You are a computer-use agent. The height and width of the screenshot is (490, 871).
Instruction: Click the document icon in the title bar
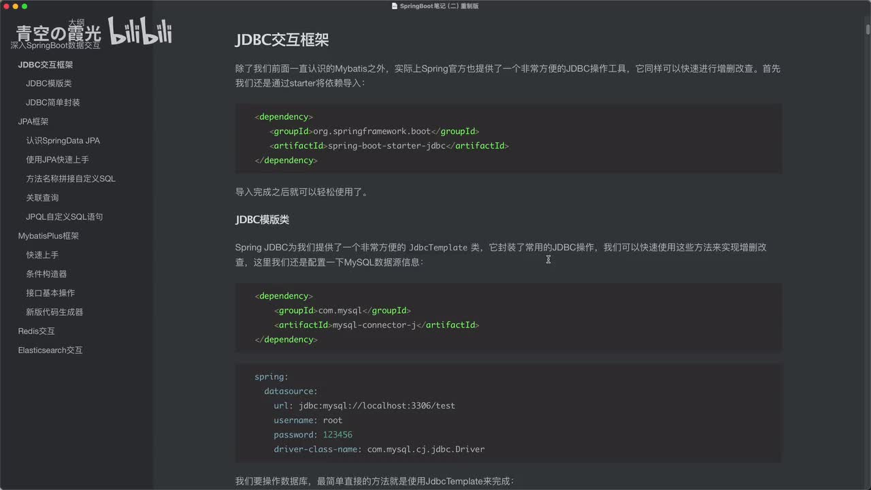[x=395, y=6]
